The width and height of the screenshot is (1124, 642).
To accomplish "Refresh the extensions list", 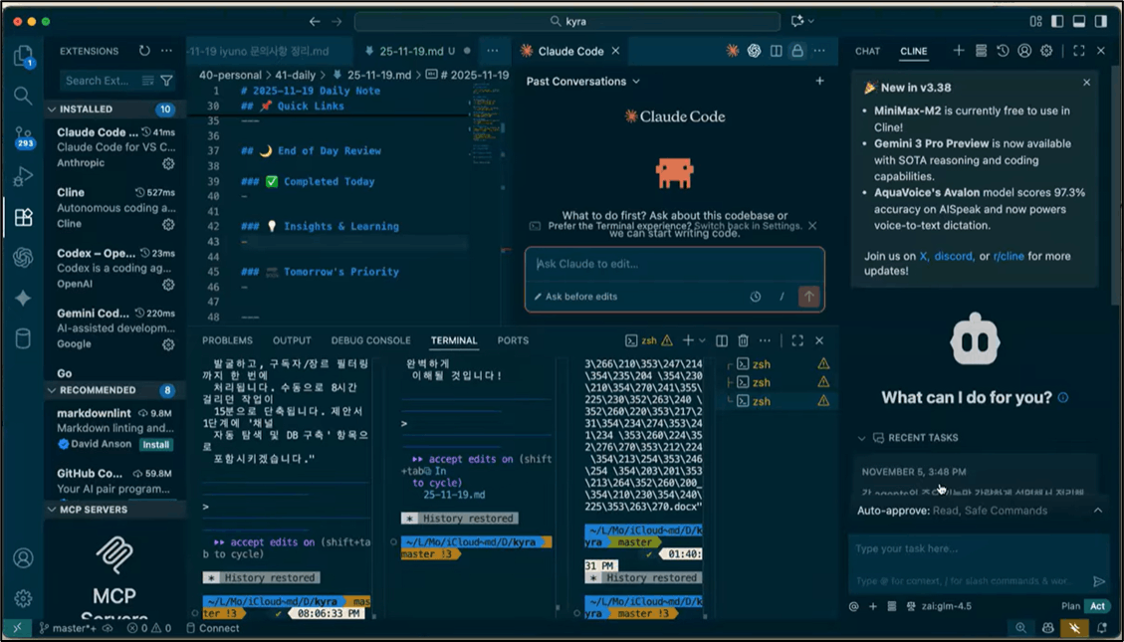I will point(144,51).
